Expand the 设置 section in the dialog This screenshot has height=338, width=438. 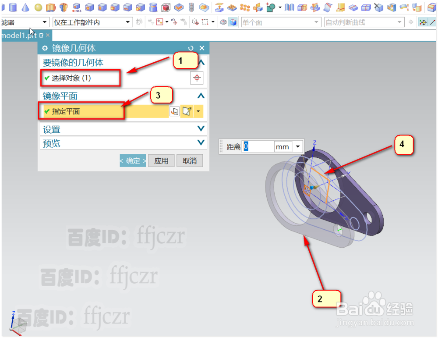coord(124,129)
